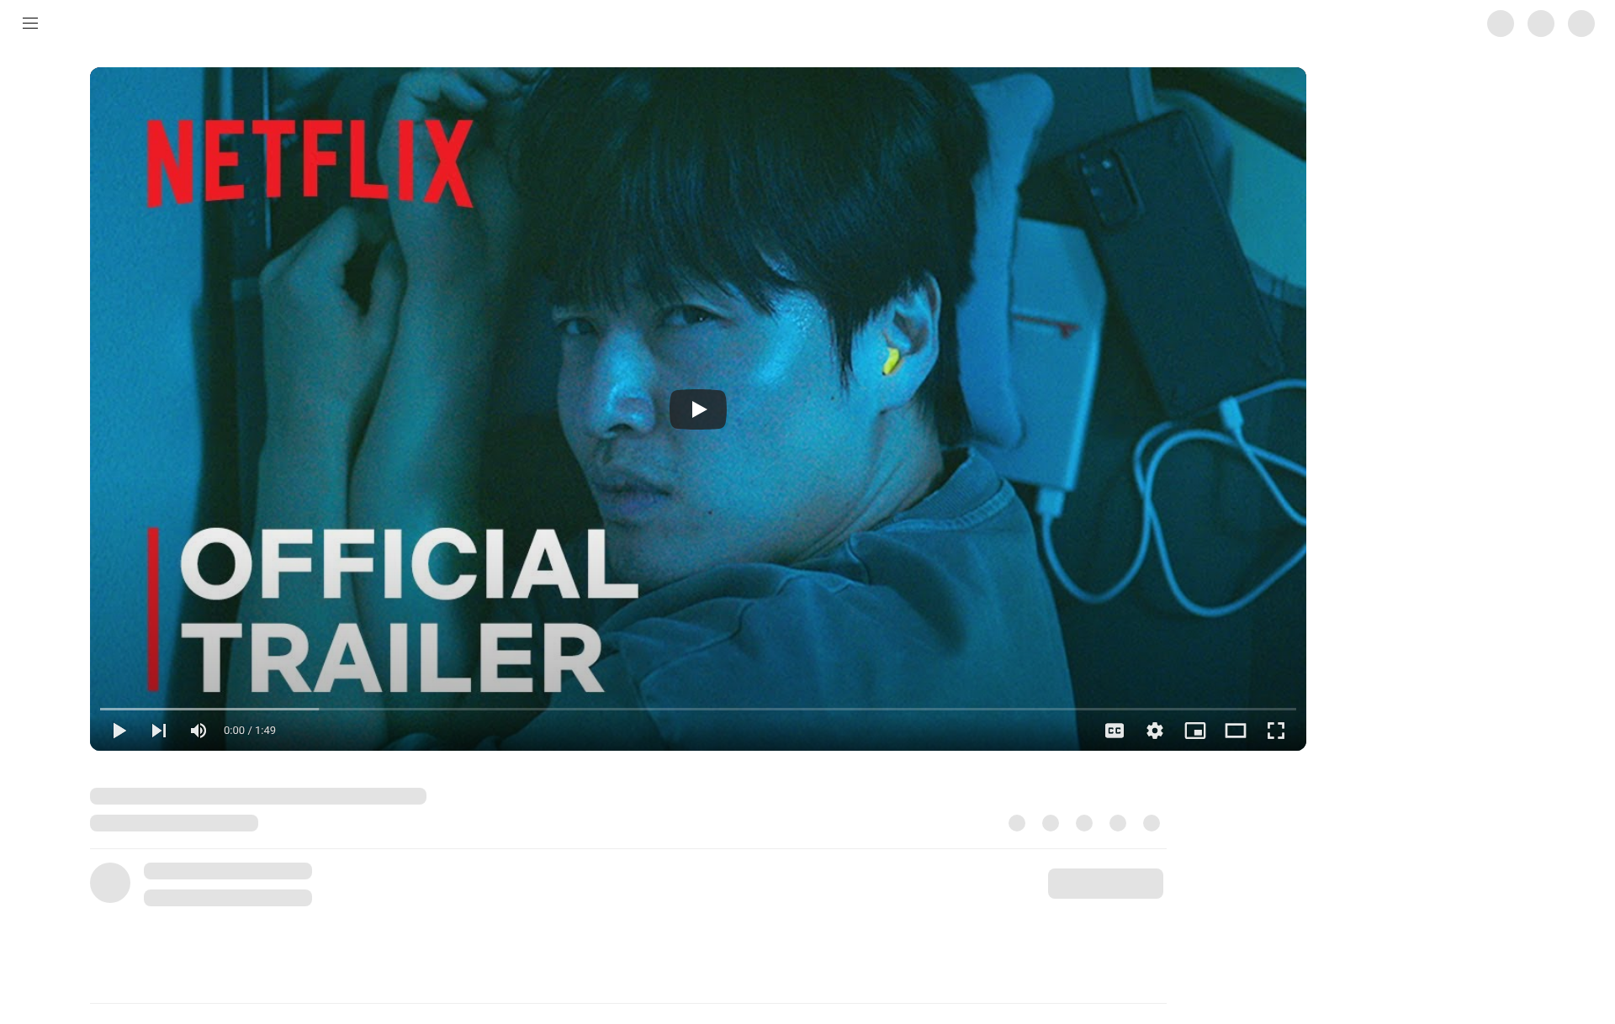Click the video title placeholder bar
Image resolution: width=1615 pixels, height=1024 pixels.
click(258, 796)
